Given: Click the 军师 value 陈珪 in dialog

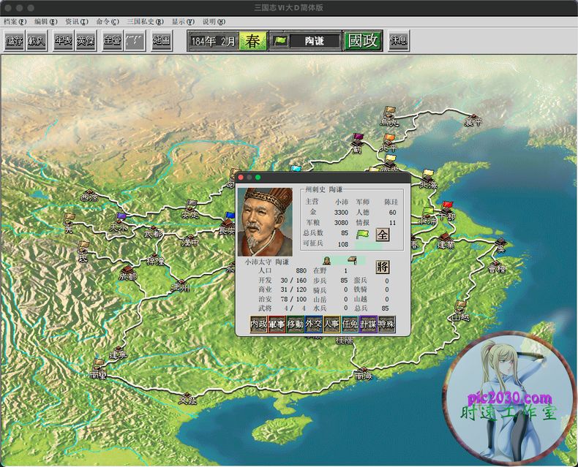Looking at the screenshot, I should coord(391,202).
